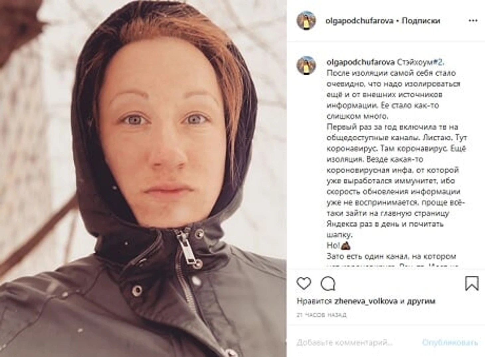Click the avatar beside the caption

pos(306,65)
